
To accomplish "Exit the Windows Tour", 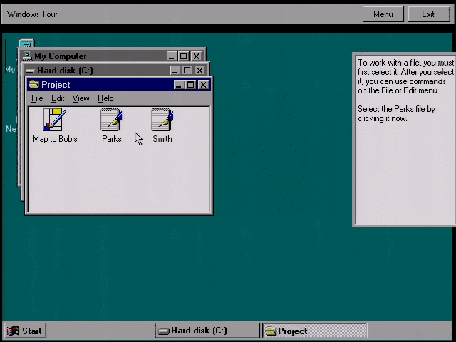I will pos(429,14).
